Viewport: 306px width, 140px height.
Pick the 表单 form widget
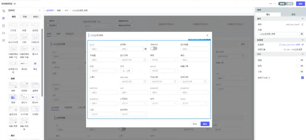click(13, 87)
